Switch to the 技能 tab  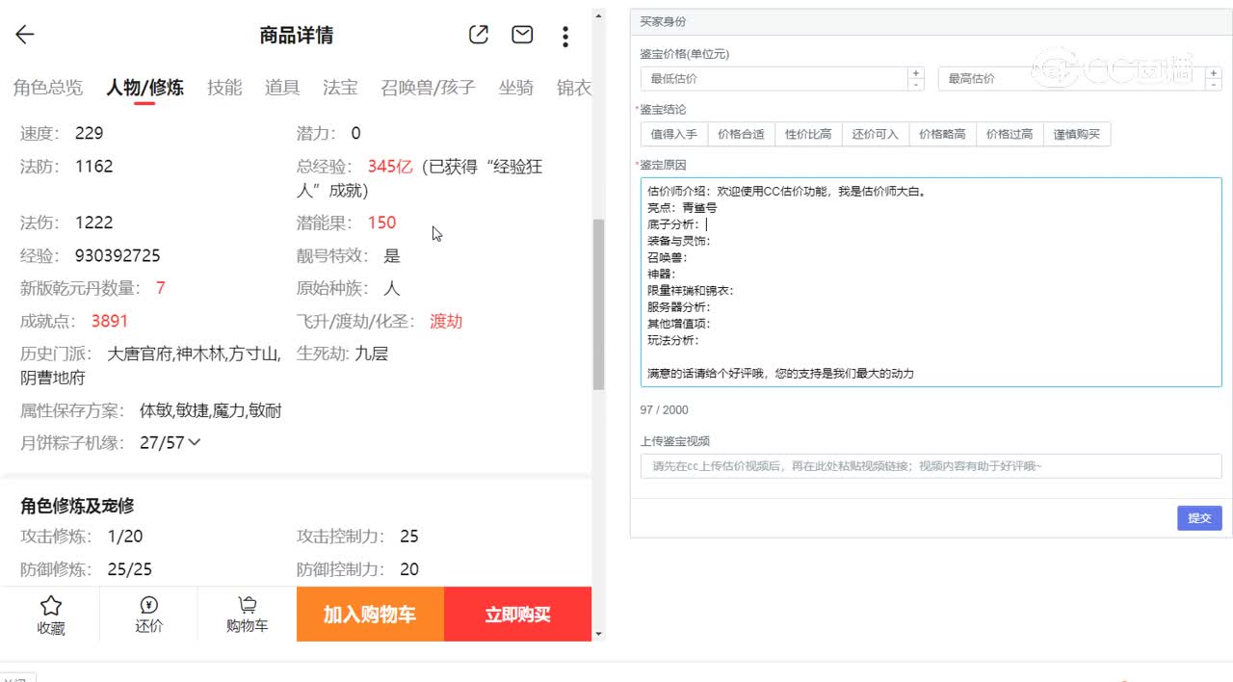point(224,88)
